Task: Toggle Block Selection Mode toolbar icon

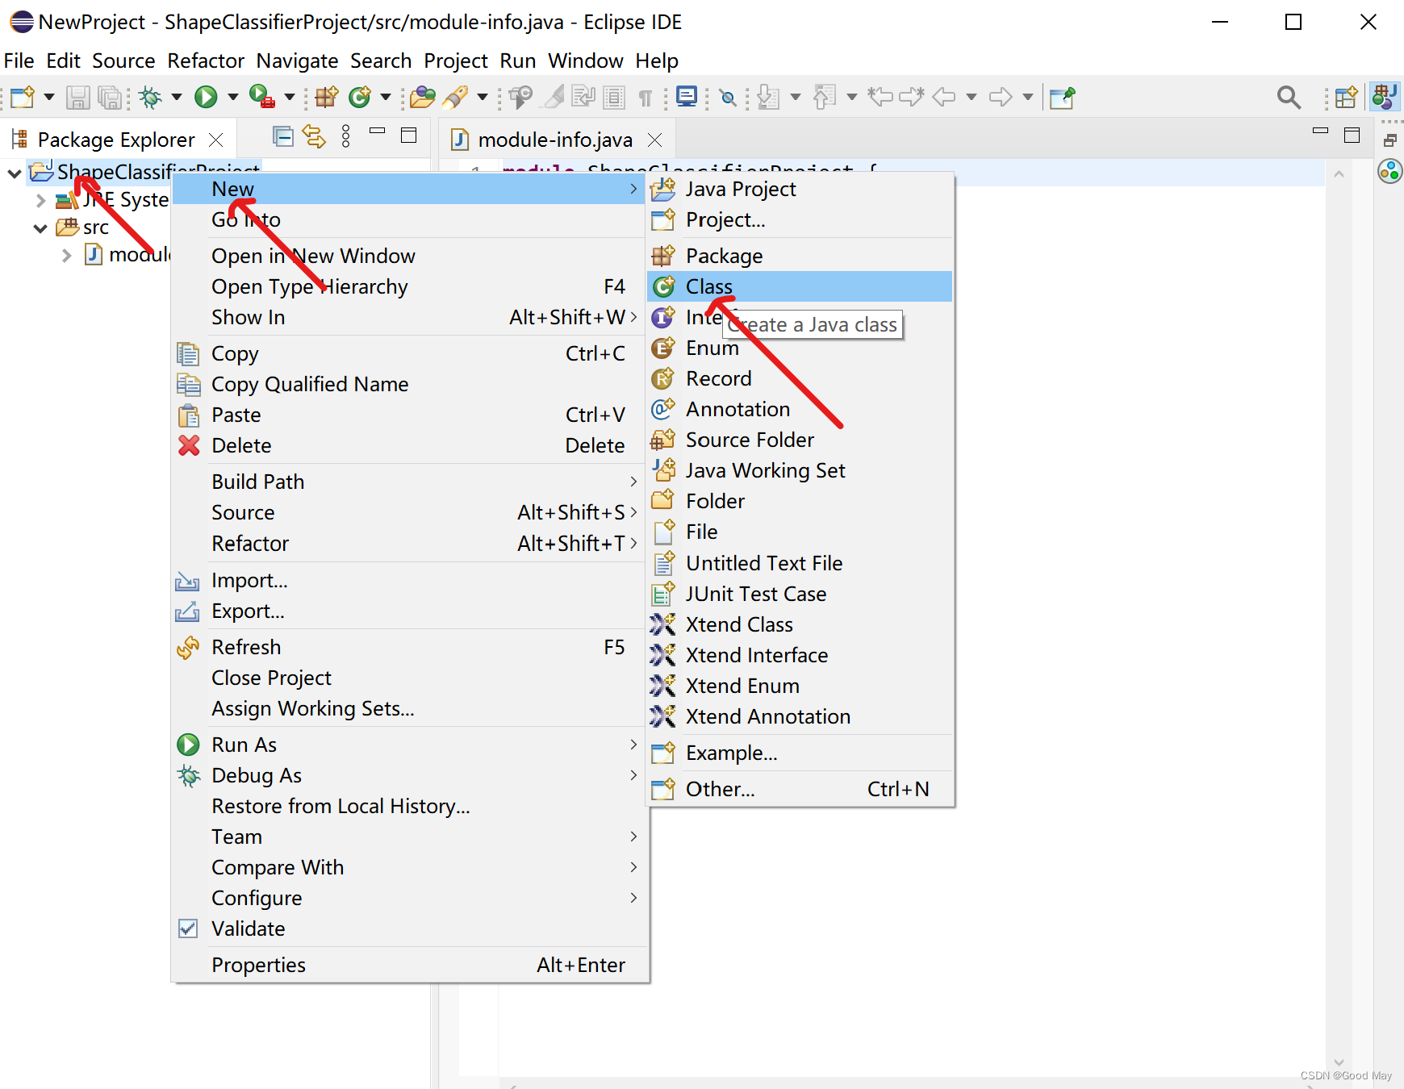Action: point(615,98)
